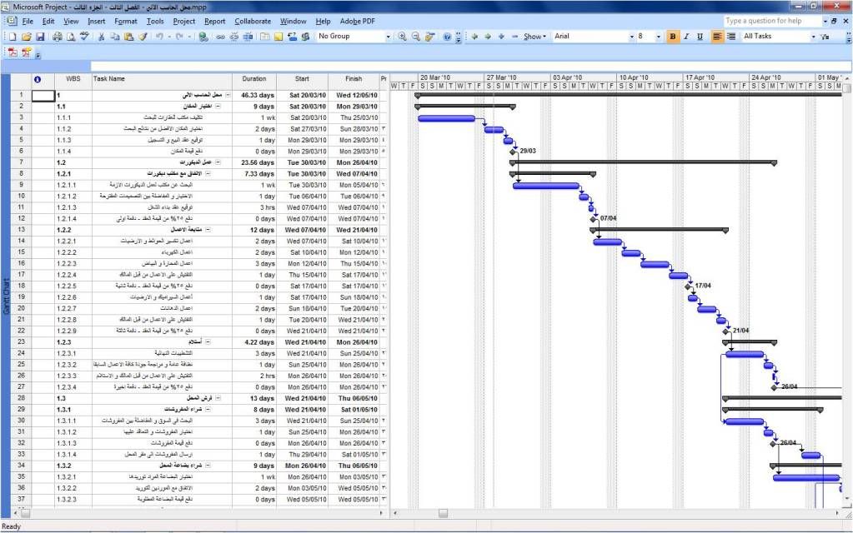
Task: Collapse the WBS 1.3.2 summary task
Action: [208, 466]
